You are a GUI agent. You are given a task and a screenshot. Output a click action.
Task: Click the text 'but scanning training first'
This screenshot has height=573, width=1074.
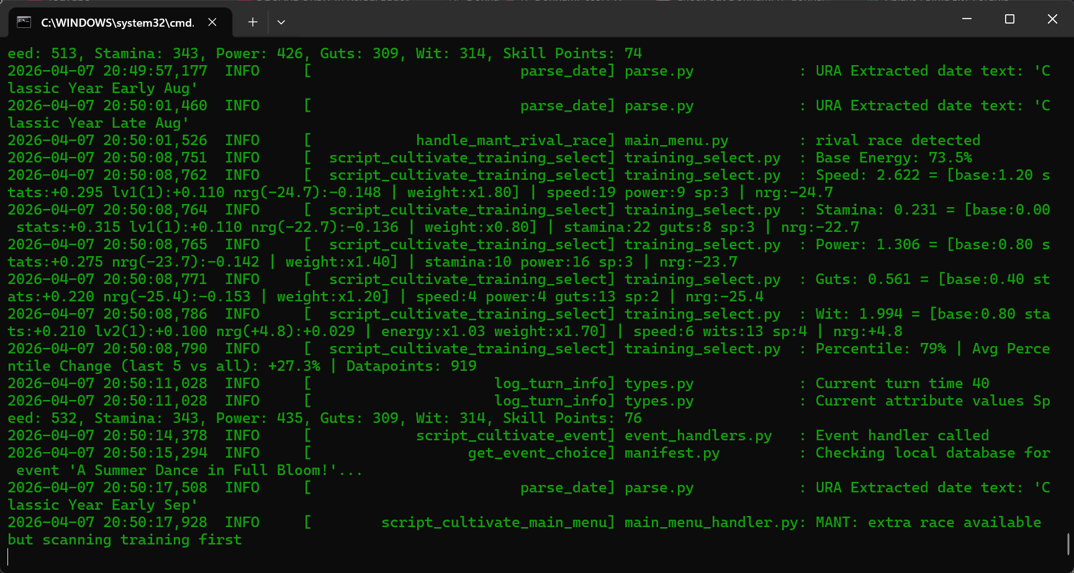click(x=124, y=540)
